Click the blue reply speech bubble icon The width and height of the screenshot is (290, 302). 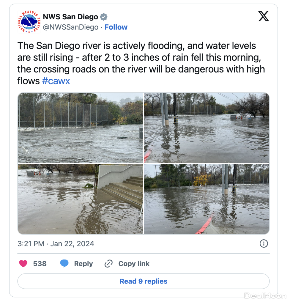64,264
